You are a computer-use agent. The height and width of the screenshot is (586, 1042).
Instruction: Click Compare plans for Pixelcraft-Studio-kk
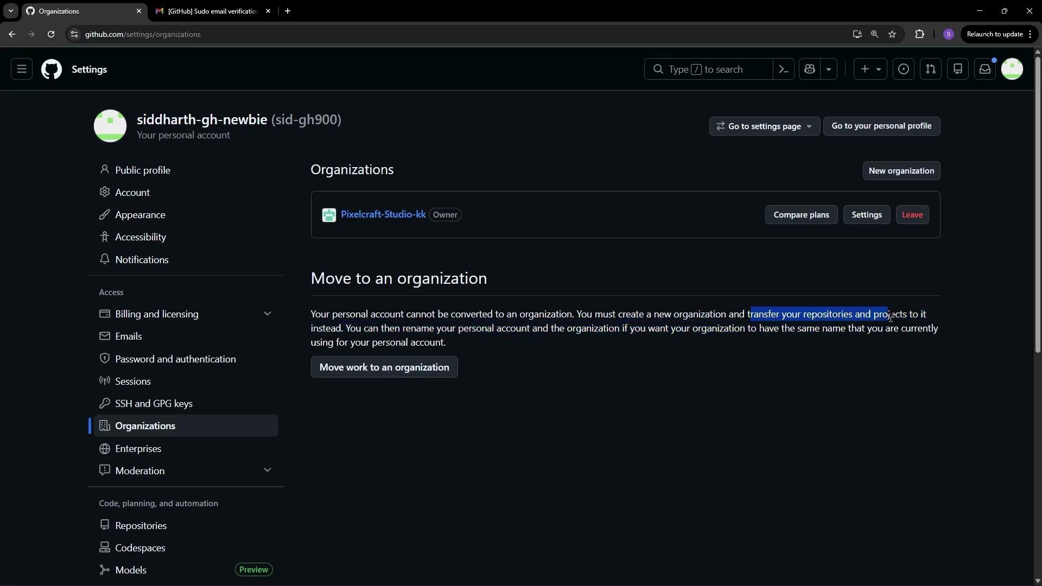point(802,215)
